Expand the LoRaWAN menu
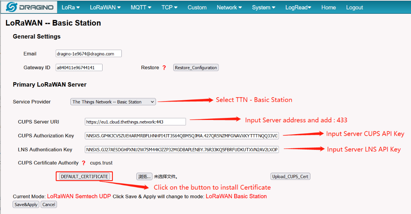 (x=105, y=7)
